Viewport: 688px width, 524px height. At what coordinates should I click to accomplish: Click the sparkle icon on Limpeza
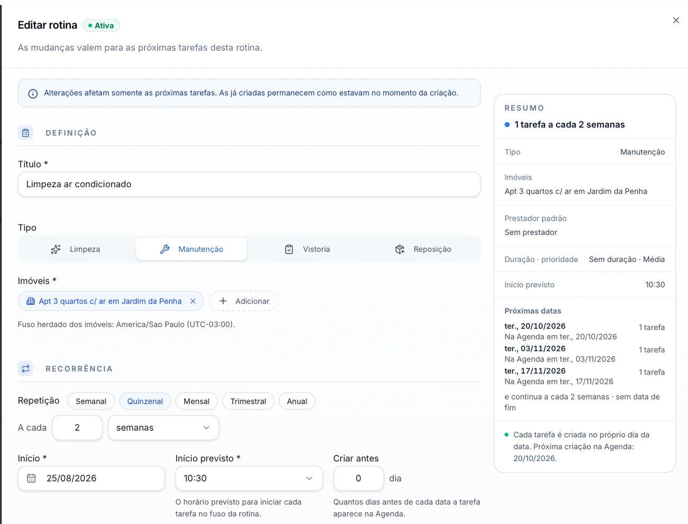(x=56, y=249)
